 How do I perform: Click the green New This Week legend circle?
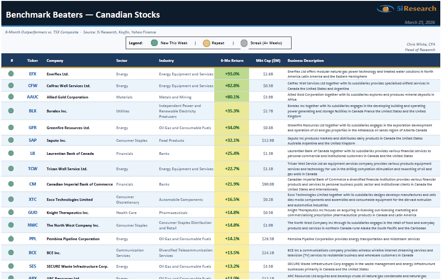coord(154,43)
